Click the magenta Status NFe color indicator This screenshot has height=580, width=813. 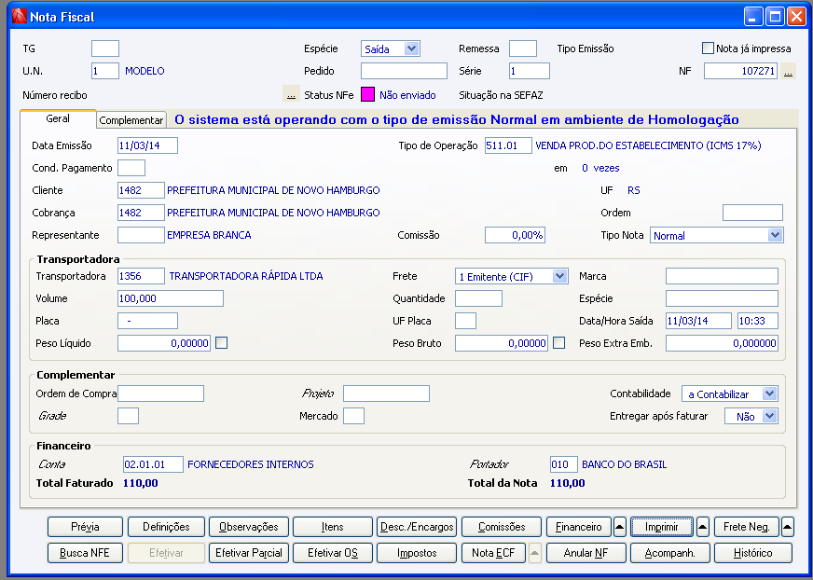coord(367,94)
